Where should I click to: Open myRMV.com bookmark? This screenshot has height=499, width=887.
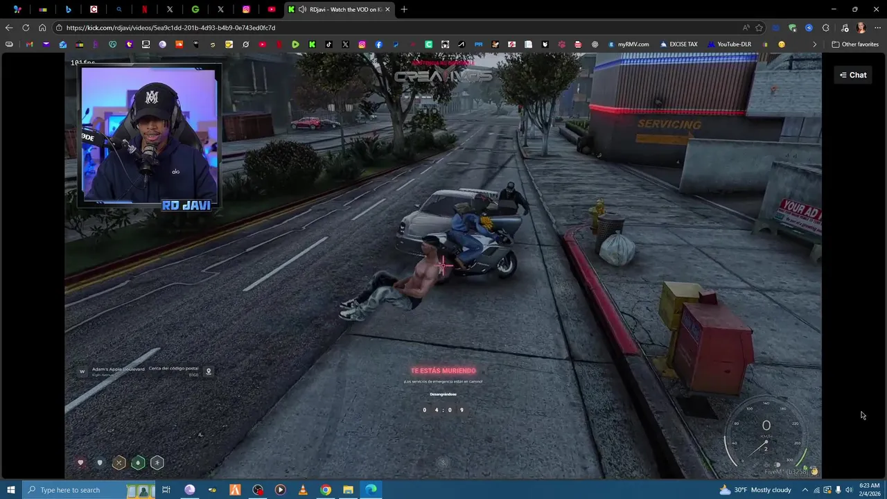tap(628, 44)
